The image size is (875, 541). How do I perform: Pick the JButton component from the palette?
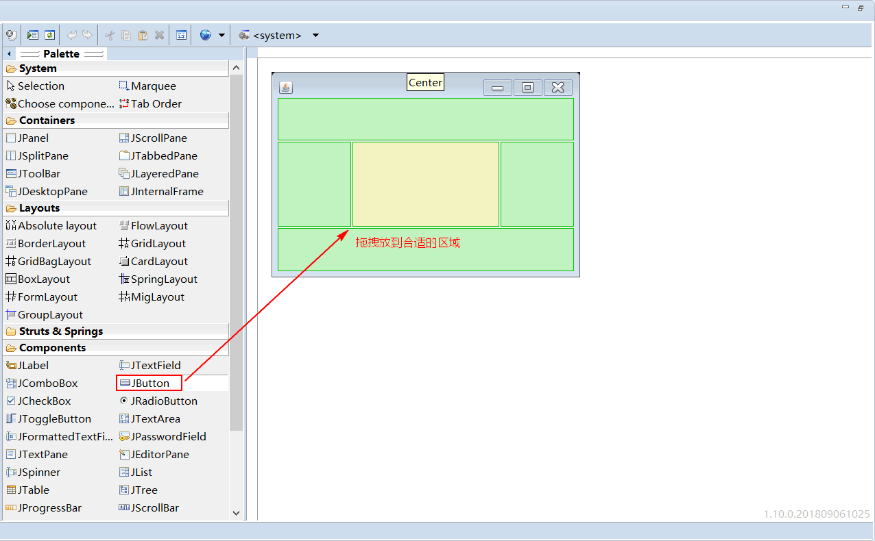point(148,383)
